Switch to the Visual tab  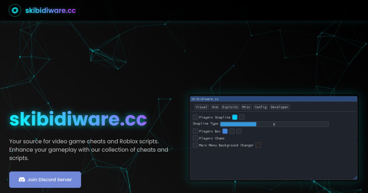(201, 107)
